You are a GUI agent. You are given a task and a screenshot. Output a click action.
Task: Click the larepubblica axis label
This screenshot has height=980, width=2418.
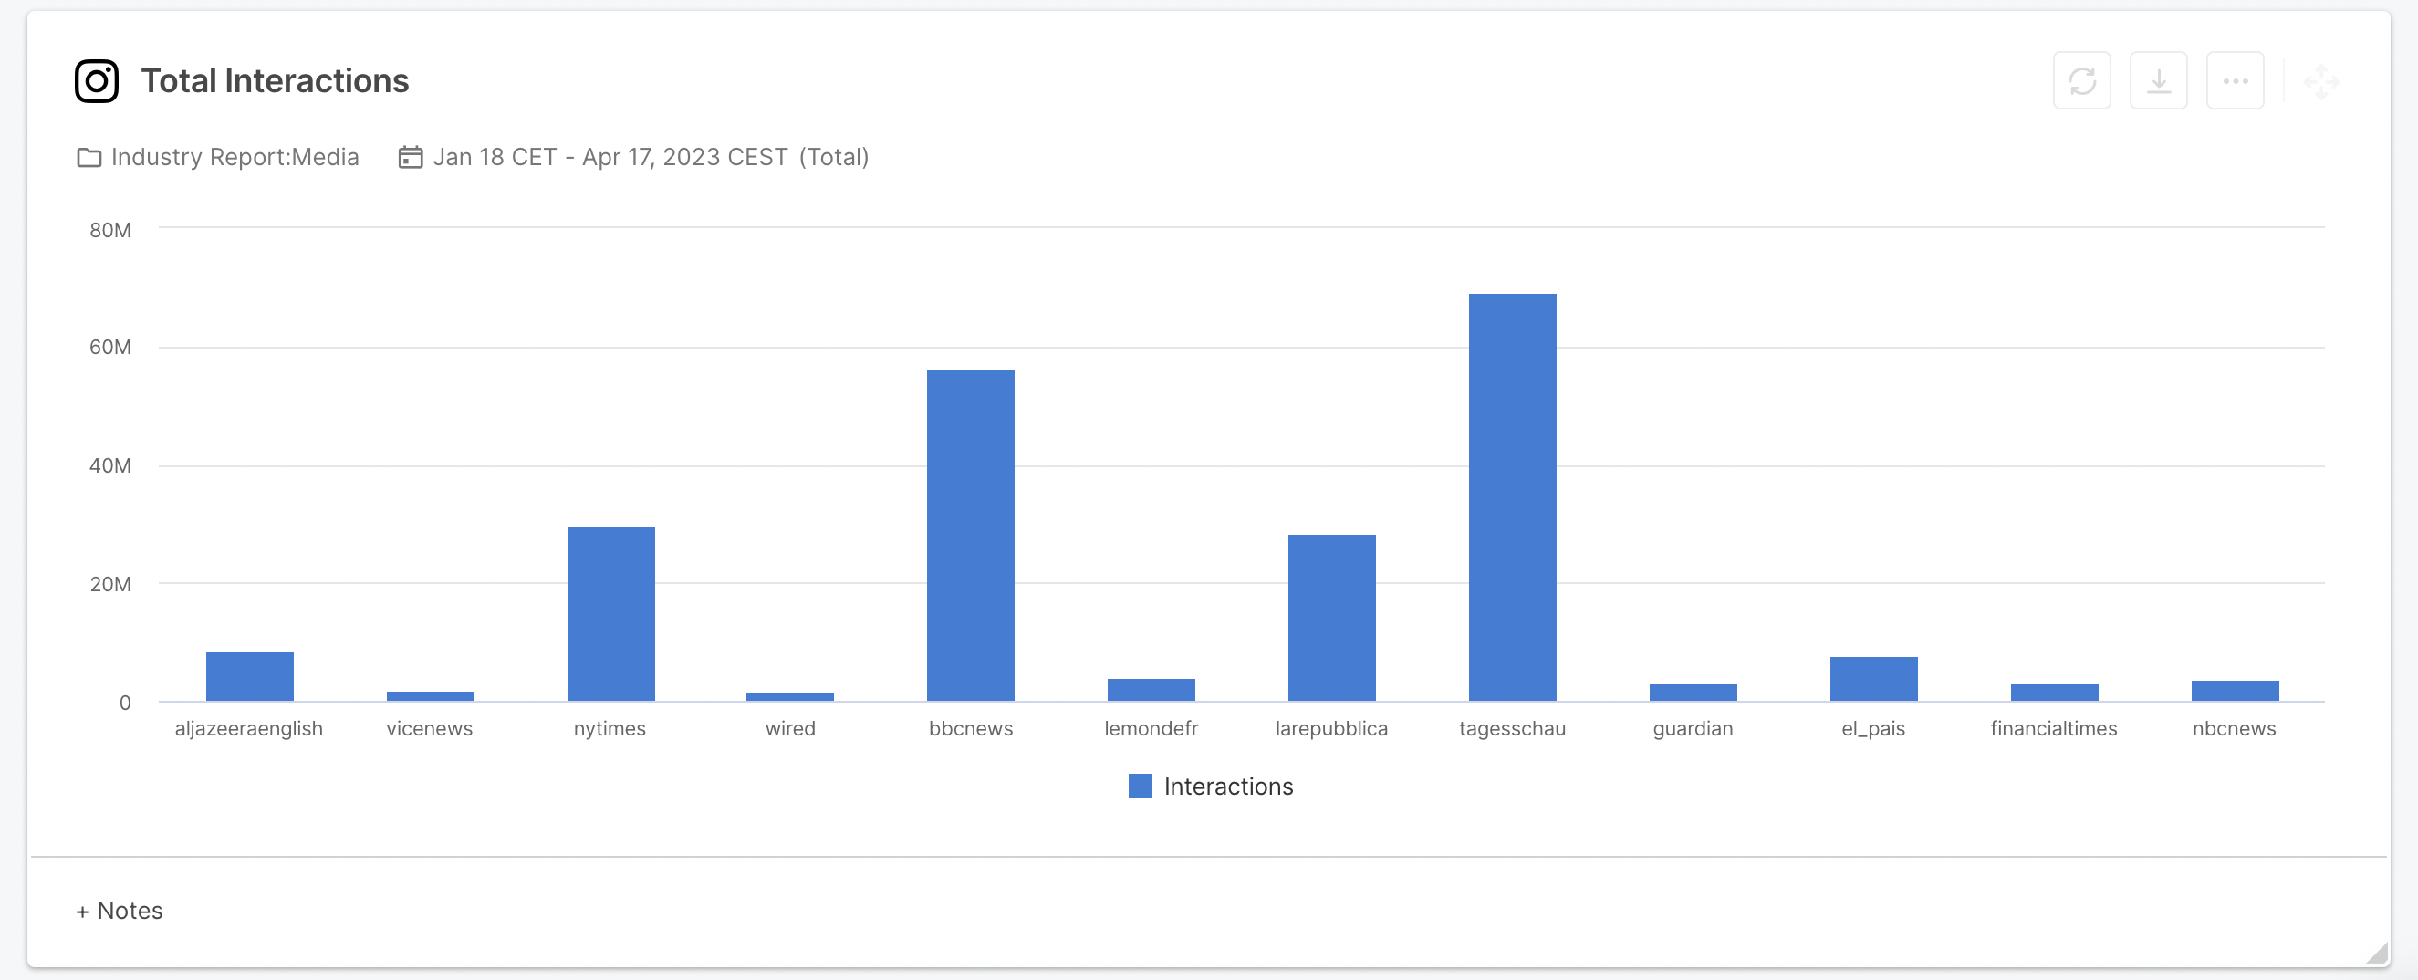click(x=1331, y=728)
